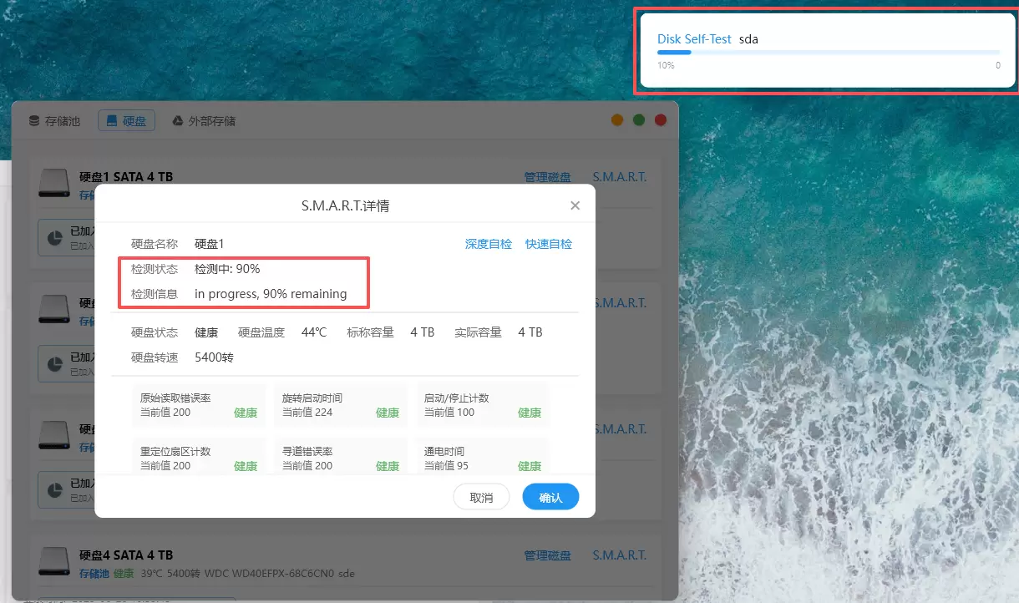Select the 硬盘 tab
1019x603 pixels.
tap(126, 121)
